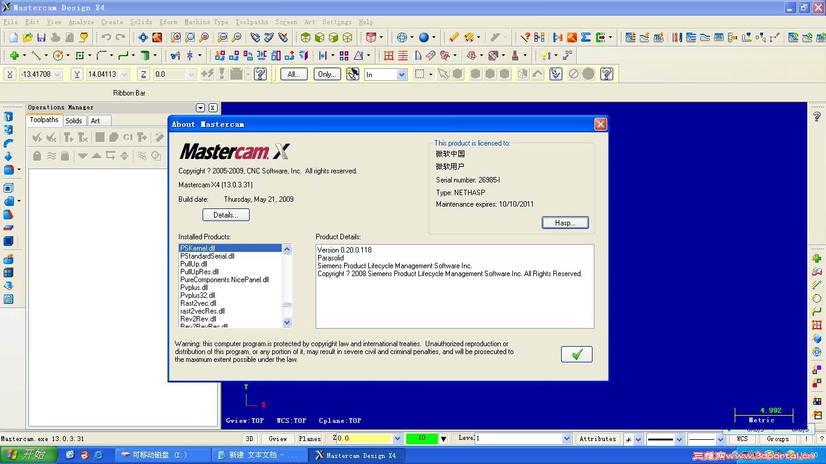Click the blue shaded sphere icon
The width and height of the screenshot is (826, 464).
424,37
